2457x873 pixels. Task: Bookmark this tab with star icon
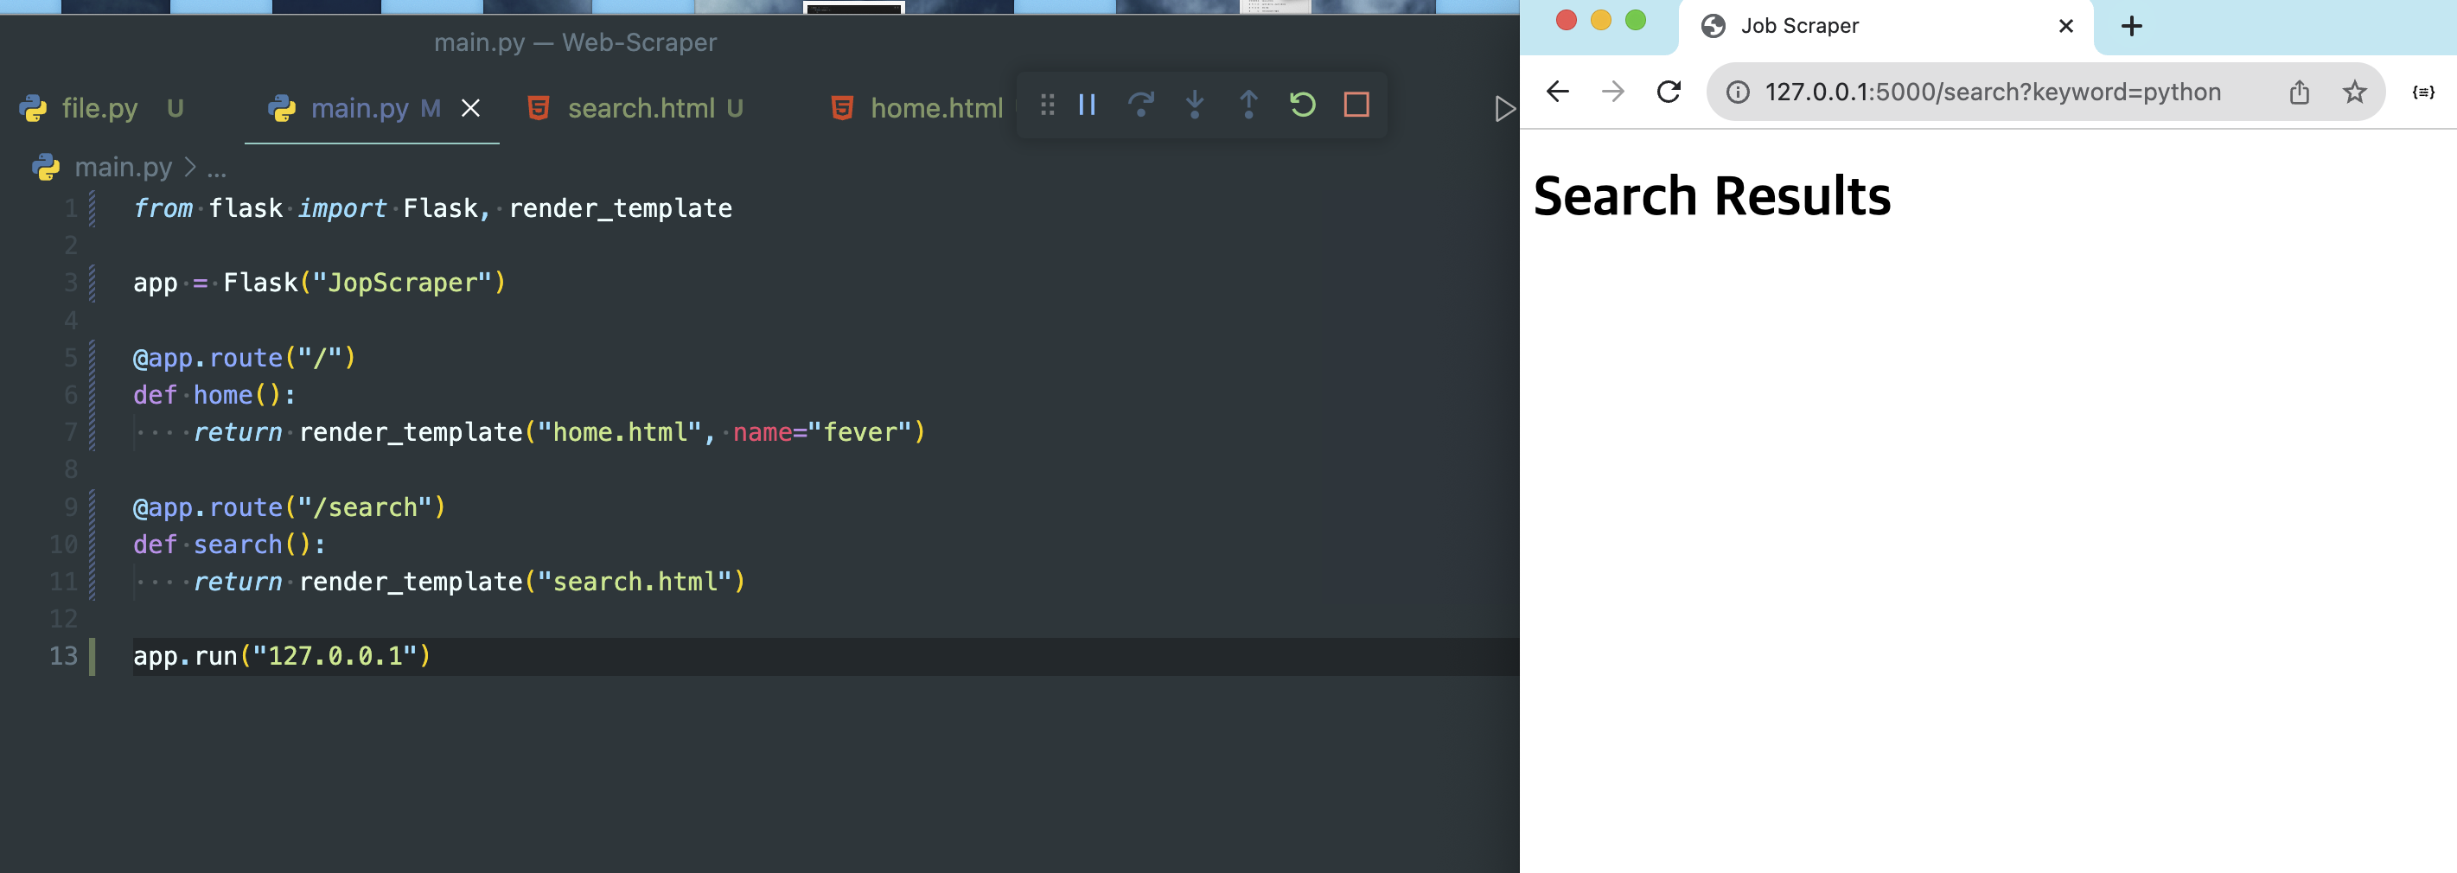click(2354, 92)
